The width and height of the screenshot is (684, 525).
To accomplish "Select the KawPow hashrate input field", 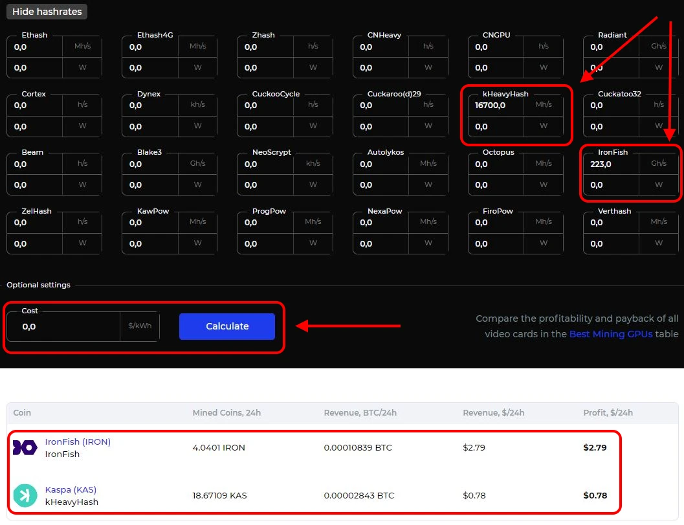I will click(150, 223).
